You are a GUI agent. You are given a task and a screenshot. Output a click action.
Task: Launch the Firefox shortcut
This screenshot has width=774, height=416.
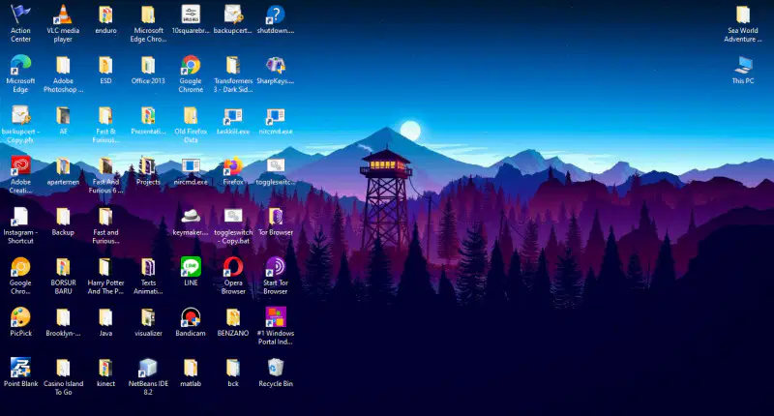point(233,166)
